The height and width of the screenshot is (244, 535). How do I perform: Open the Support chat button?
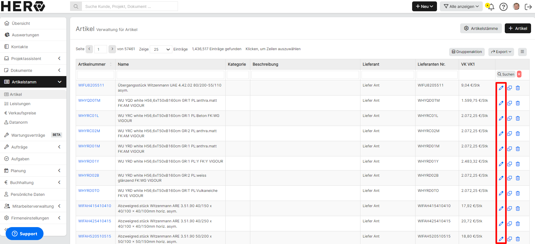25,234
